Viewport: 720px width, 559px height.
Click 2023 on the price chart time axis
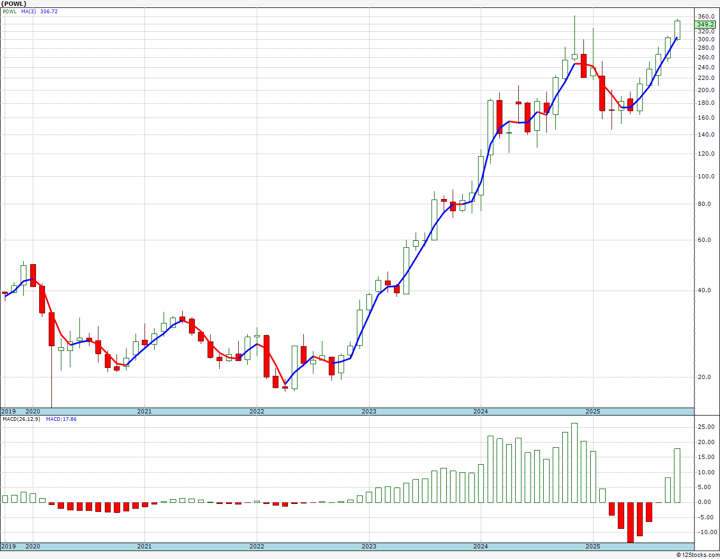369,411
